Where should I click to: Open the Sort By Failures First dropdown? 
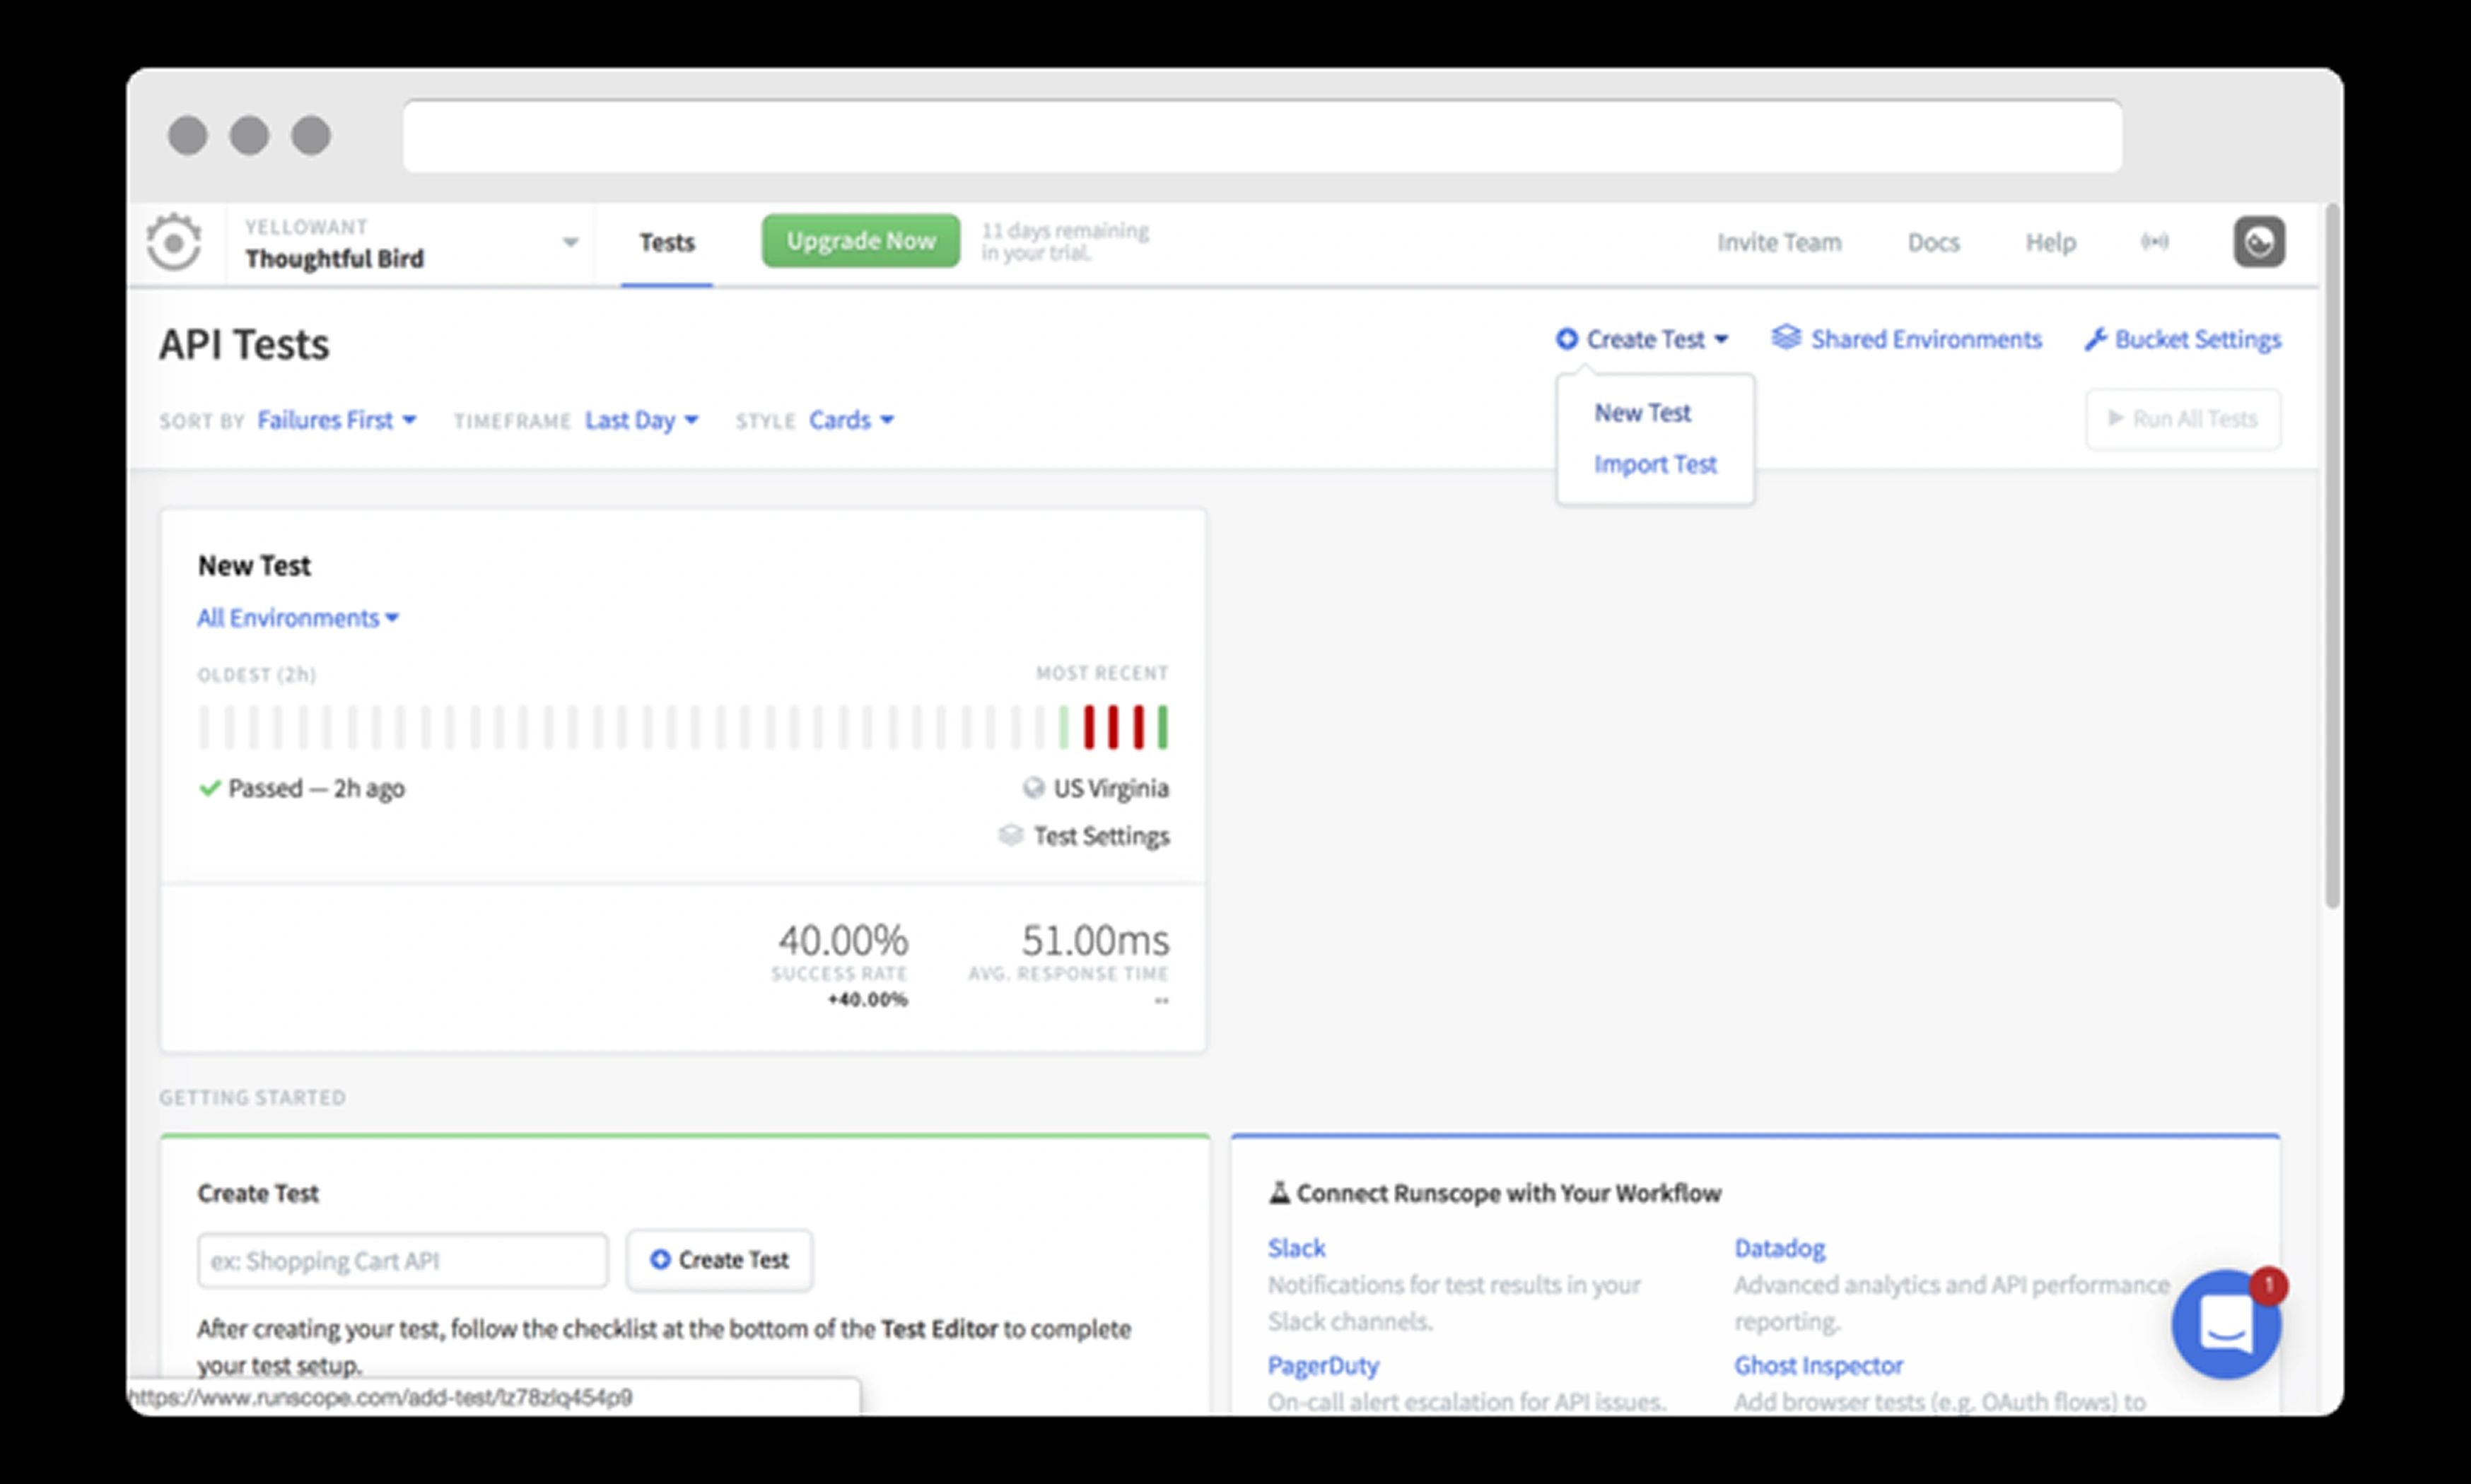336,420
